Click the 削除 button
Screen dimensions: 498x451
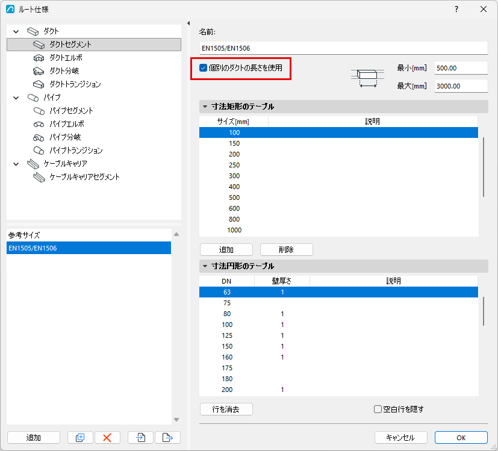(x=287, y=250)
